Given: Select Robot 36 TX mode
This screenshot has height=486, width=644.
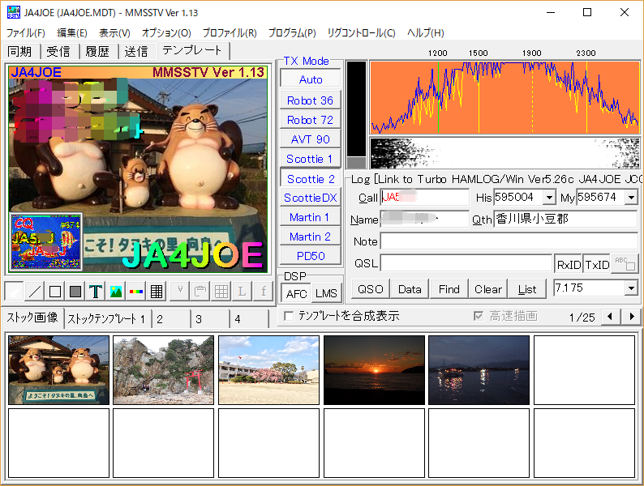Looking at the screenshot, I should 311,100.
